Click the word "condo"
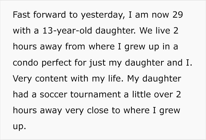The image size is (206, 140). (x=26, y=63)
